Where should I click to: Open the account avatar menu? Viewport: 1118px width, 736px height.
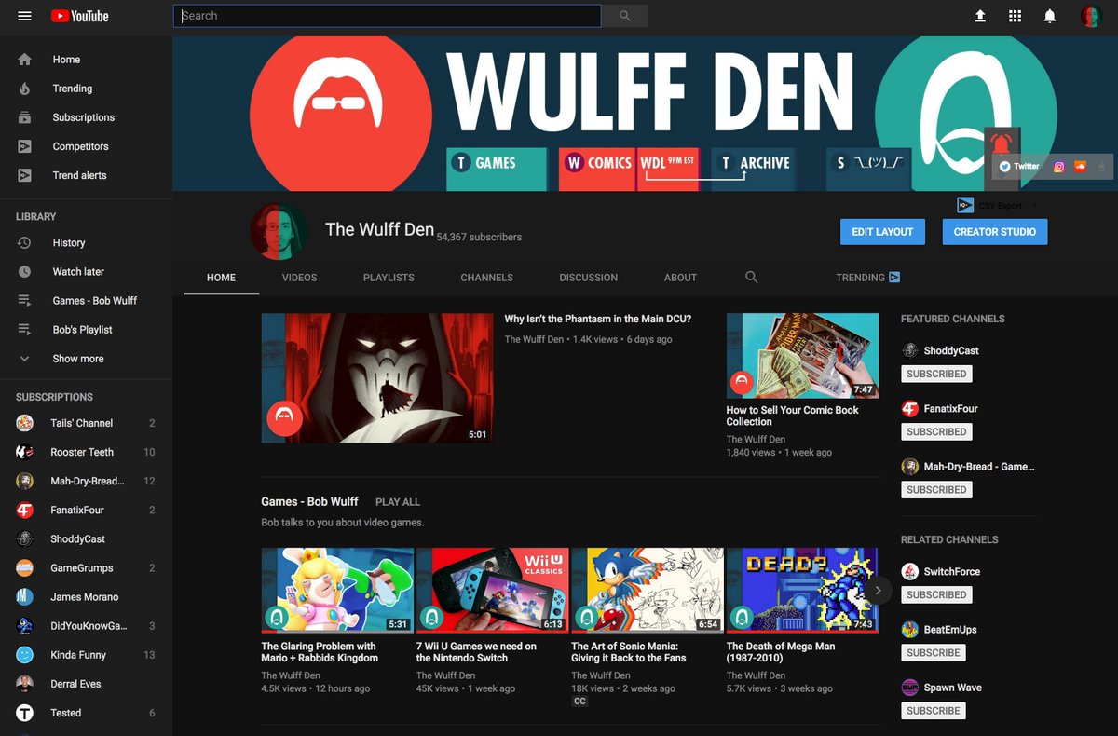tap(1091, 16)
